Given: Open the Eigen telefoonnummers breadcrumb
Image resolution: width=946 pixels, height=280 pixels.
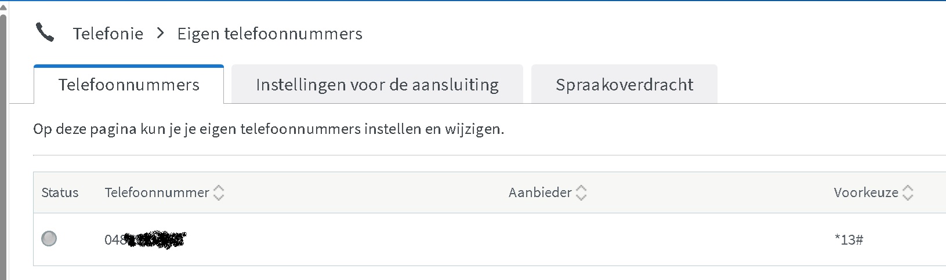Looking at the screenshot, I should (270, 34).
